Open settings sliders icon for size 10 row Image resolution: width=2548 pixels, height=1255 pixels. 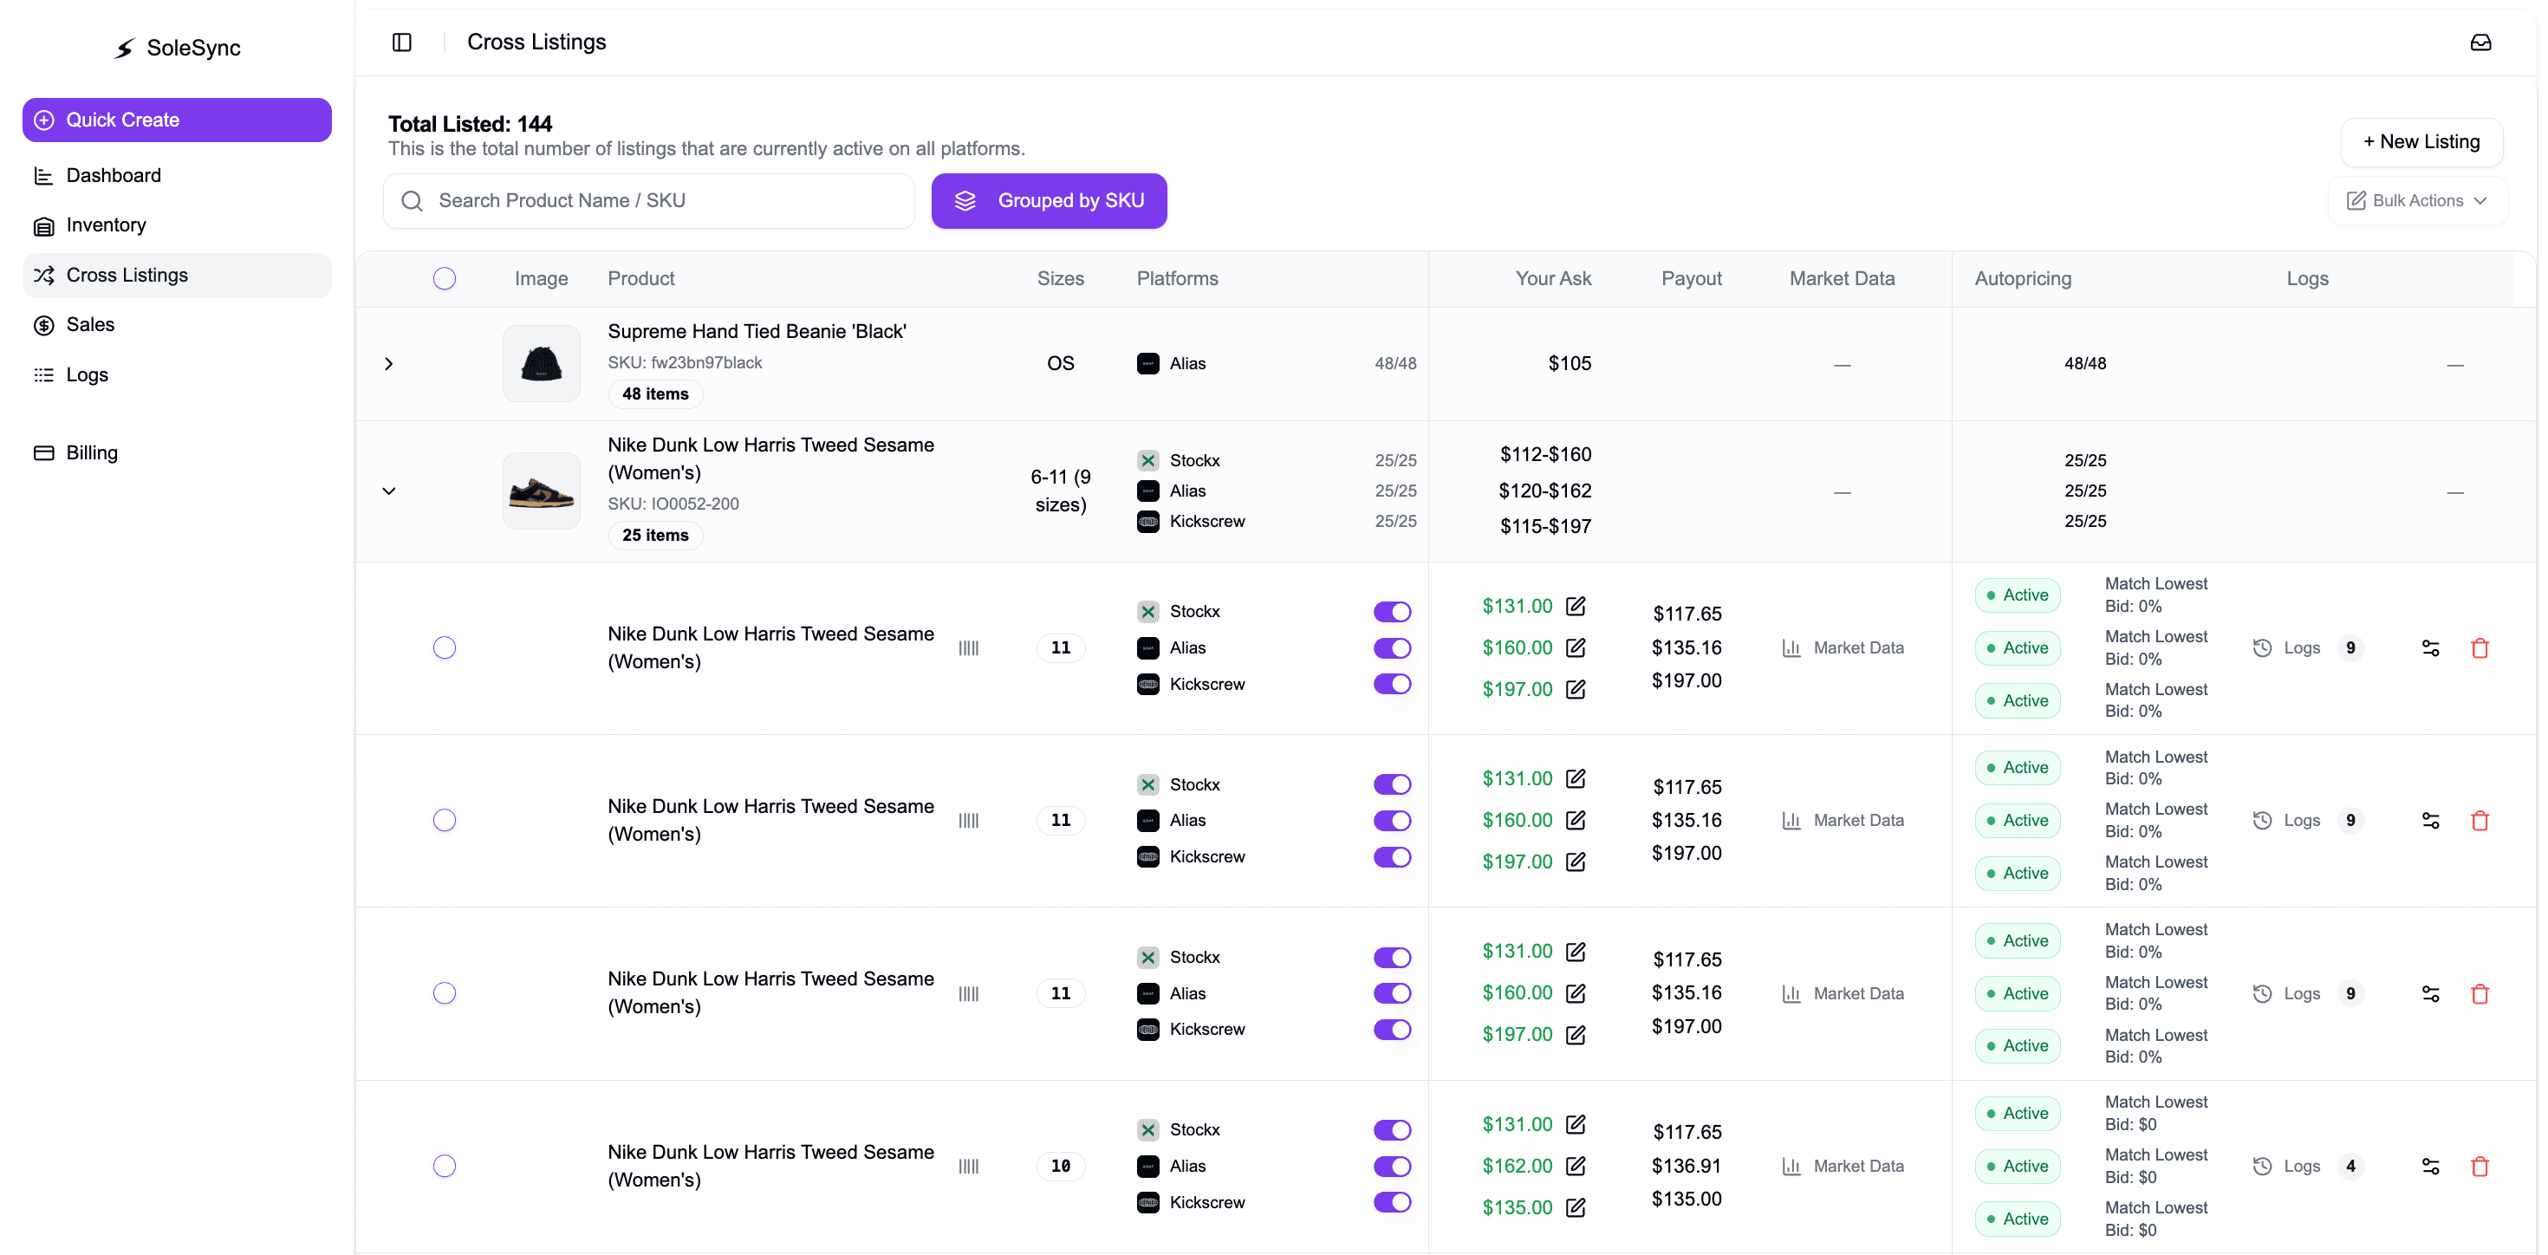click(x=2430, y=1167)
